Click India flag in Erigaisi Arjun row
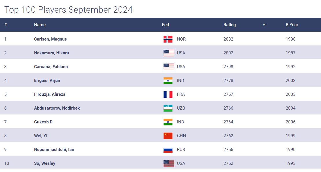Viewport: 321px width, 172px height. (x=168, y=81)
